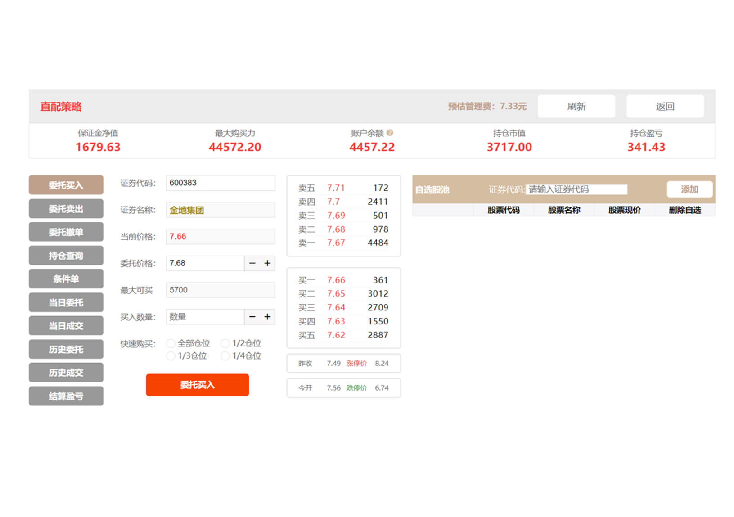
Task: Open the 委托撤单 section
Action: 66,232
